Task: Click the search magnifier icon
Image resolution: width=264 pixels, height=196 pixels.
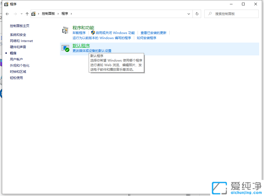Action: (209, 14)
